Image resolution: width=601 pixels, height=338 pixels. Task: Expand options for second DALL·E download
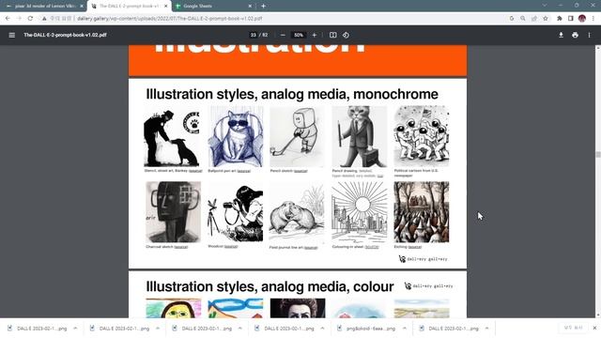(158, 329)
